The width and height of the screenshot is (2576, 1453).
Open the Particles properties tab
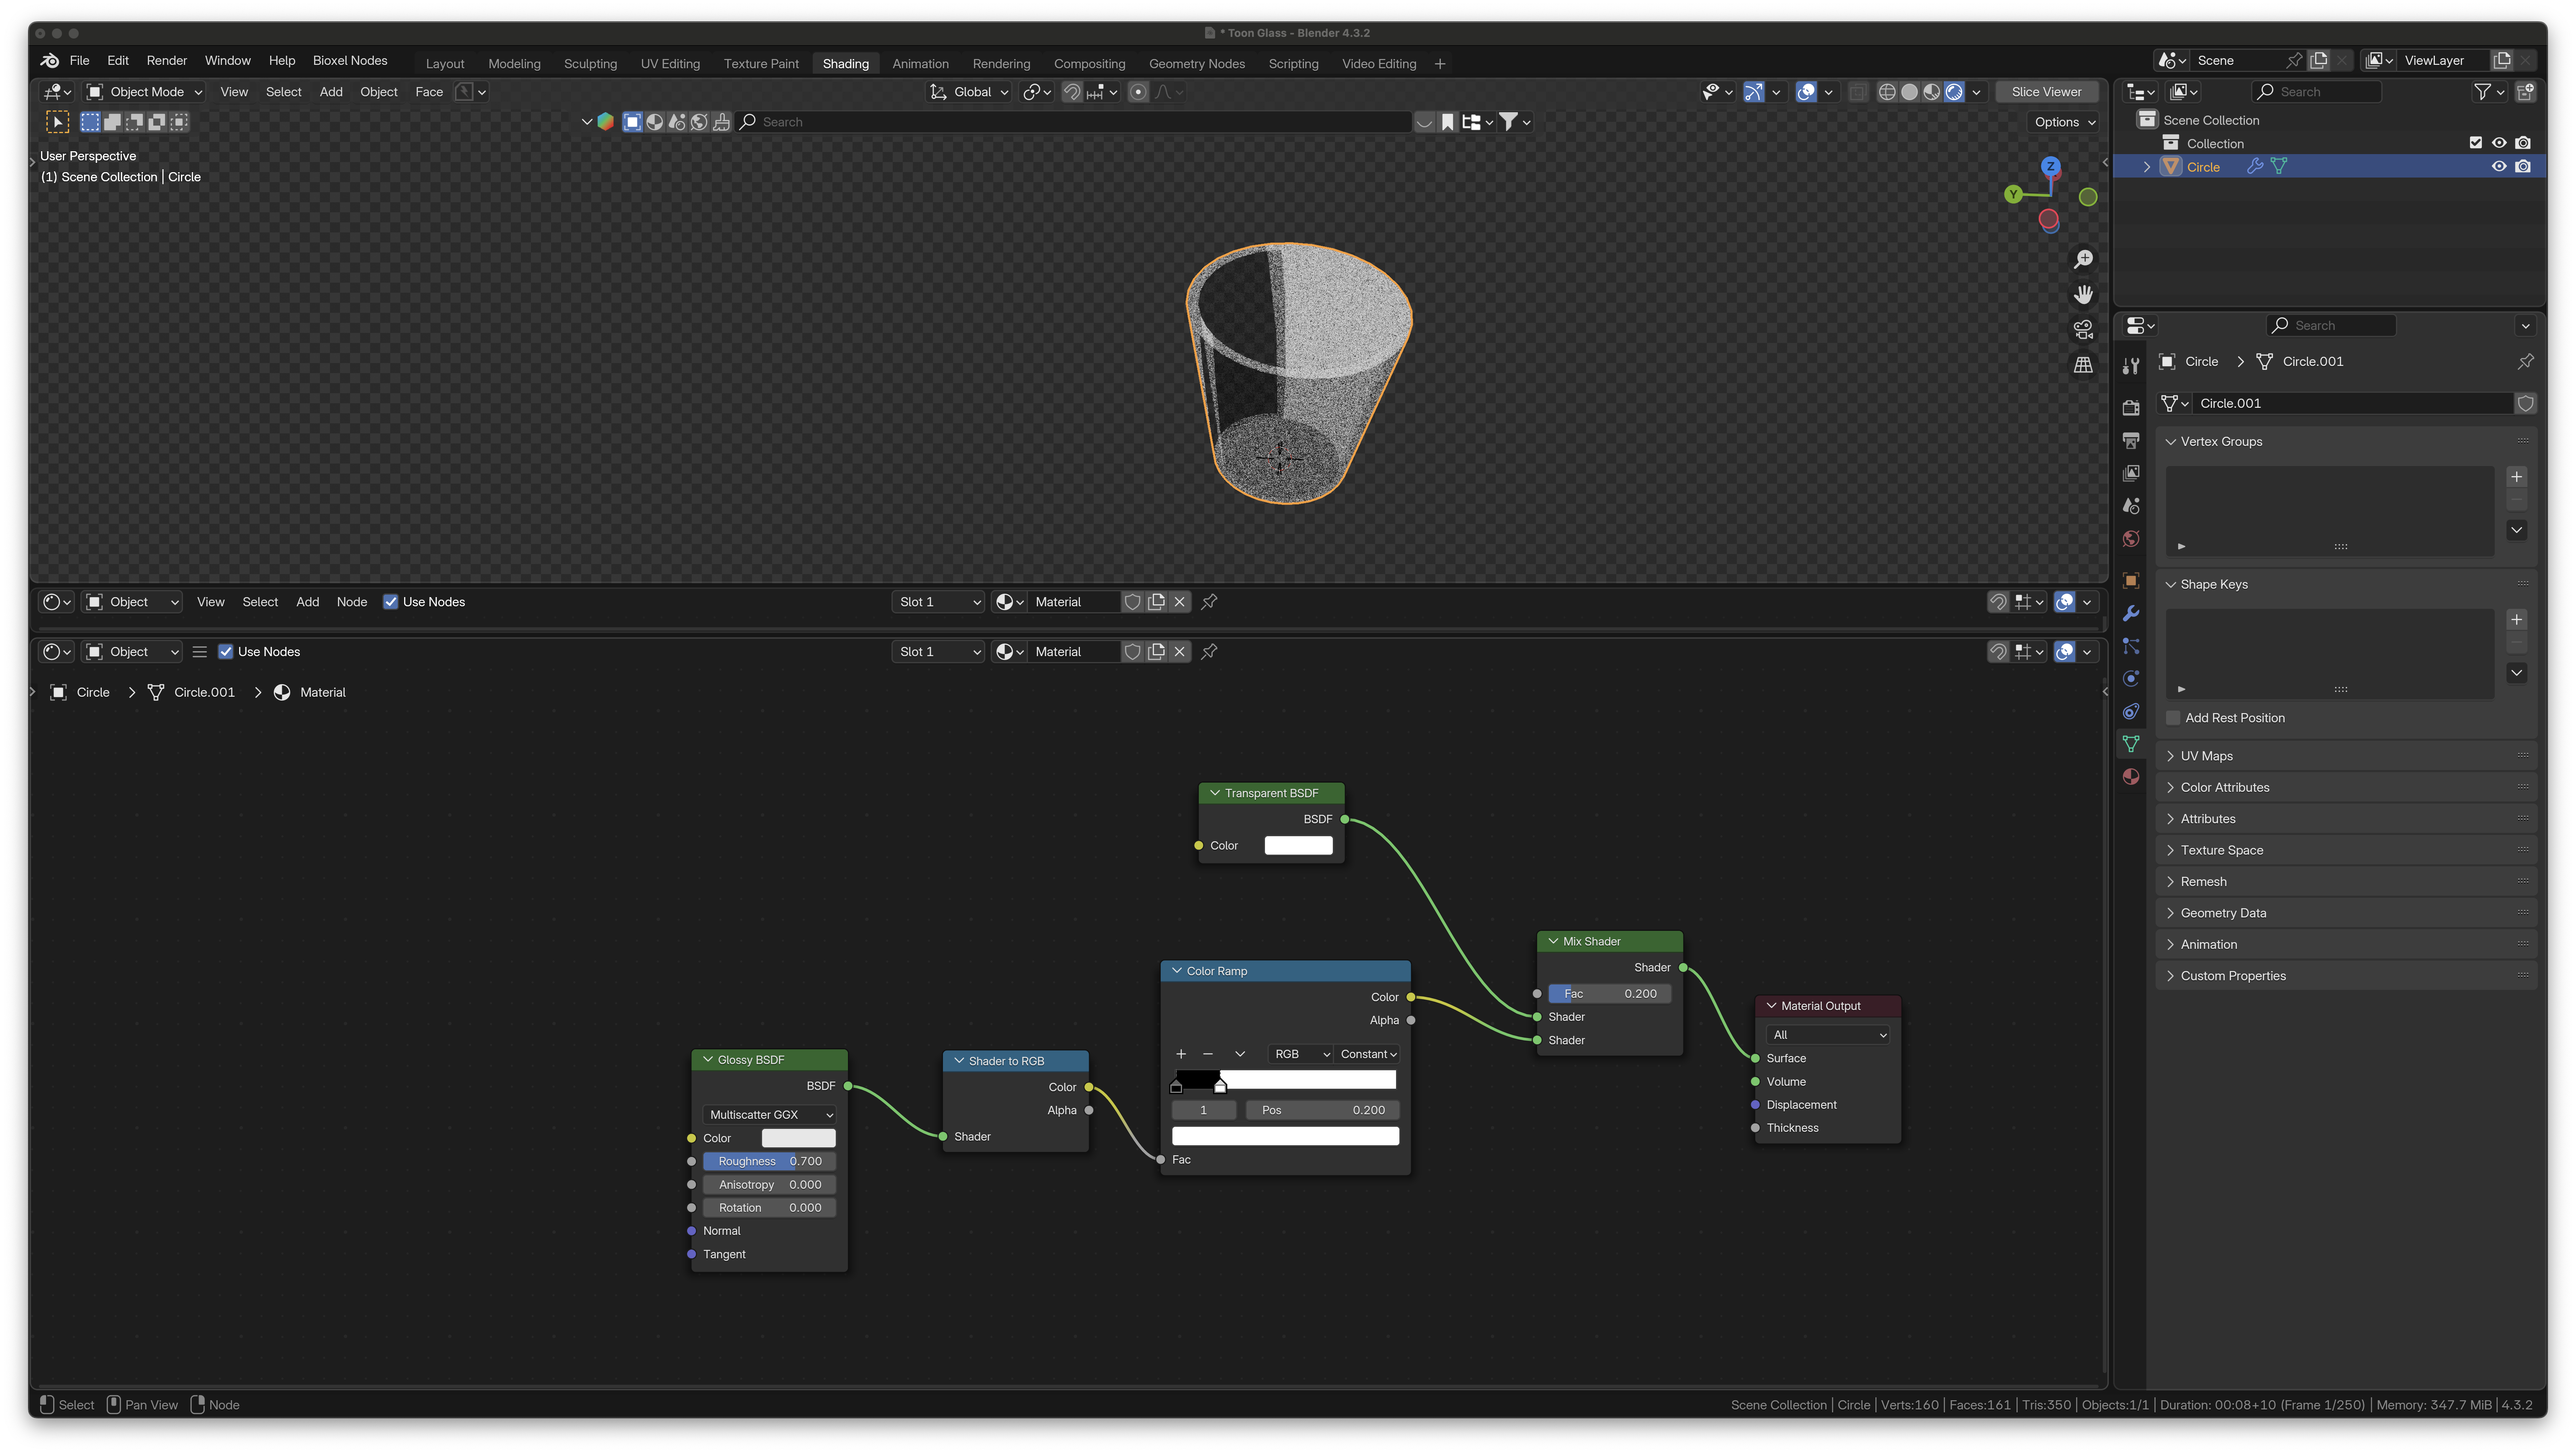(x=2131, y=646)
